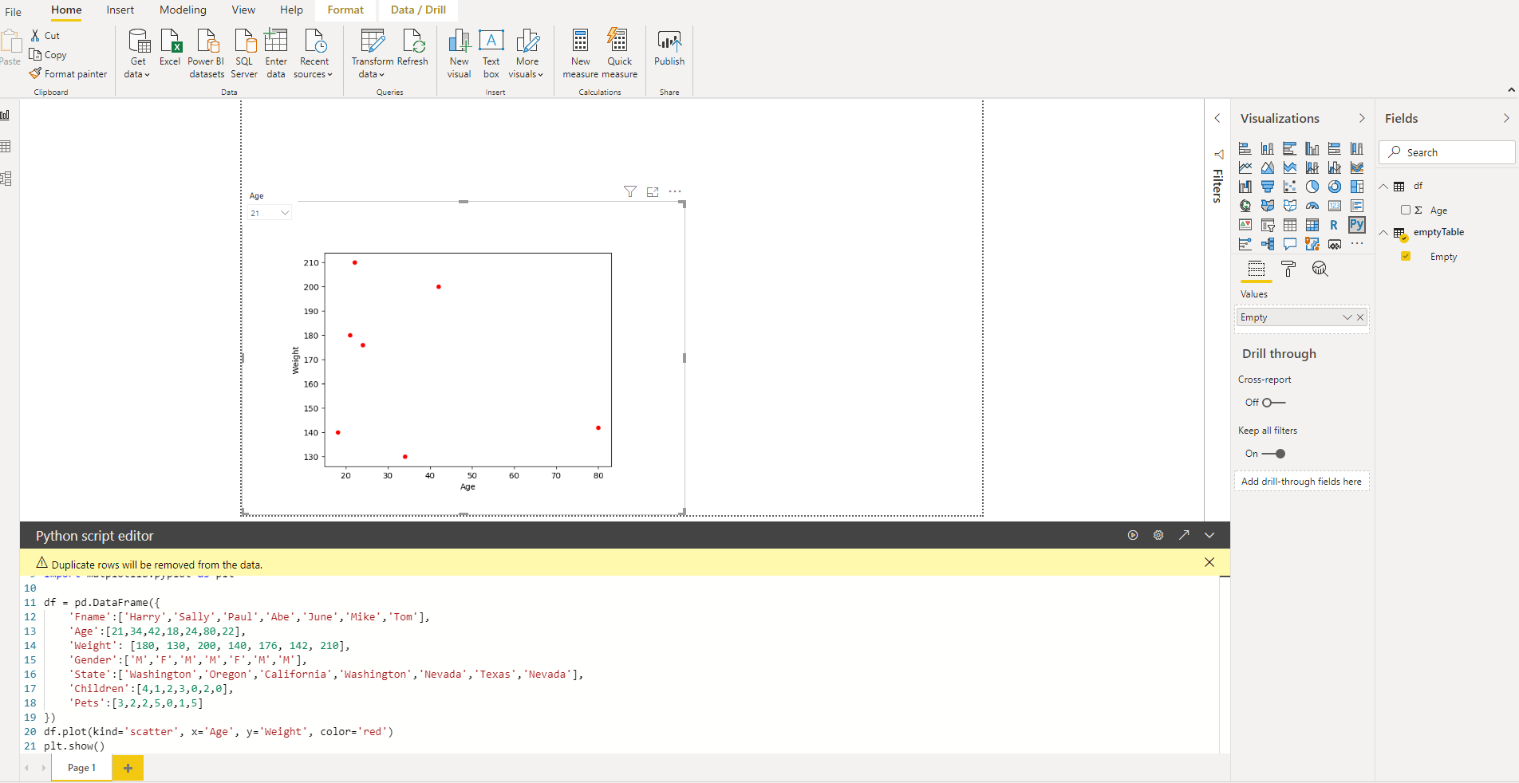Choose the pie chart visual
The width and height of the screenshot is (1519, 783).
(1312, 187)
